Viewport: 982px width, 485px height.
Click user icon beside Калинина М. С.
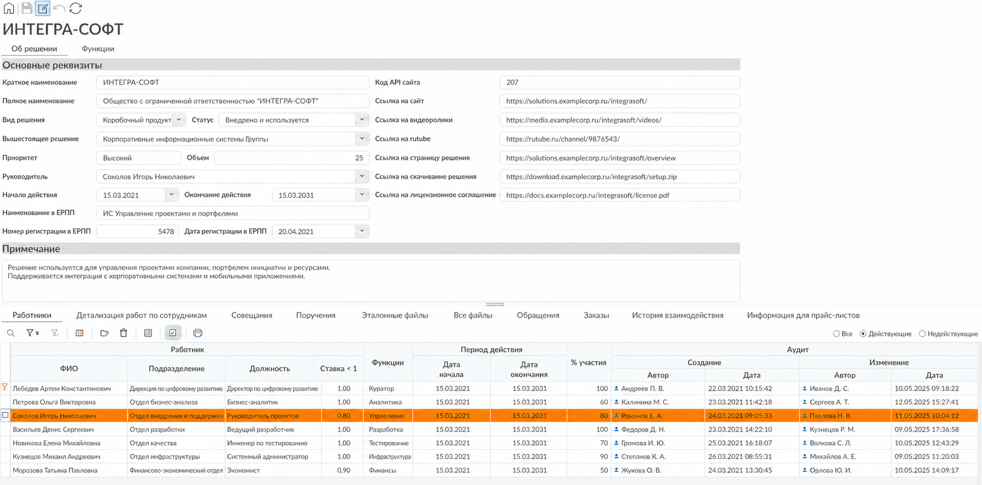point(616,402)
